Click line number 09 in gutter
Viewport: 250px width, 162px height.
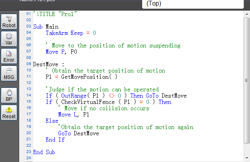click(x=28, y=64)
